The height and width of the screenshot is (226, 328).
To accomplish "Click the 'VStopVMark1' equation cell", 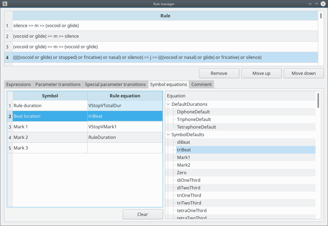I will (x=125, y=127).
